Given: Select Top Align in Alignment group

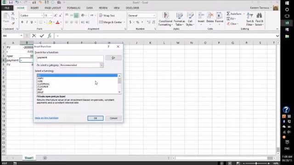Looking at the screenshot, I should tap(67, 15).
